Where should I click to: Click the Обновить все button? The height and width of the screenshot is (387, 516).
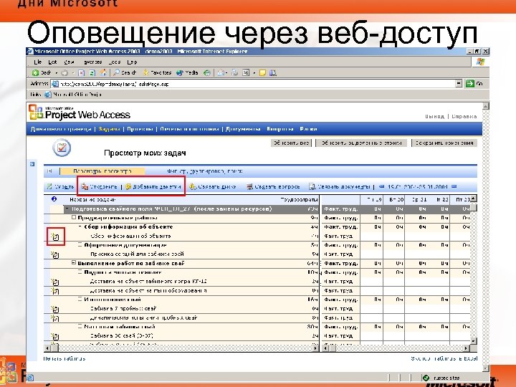pyautogui.click(x=291, y=143)
